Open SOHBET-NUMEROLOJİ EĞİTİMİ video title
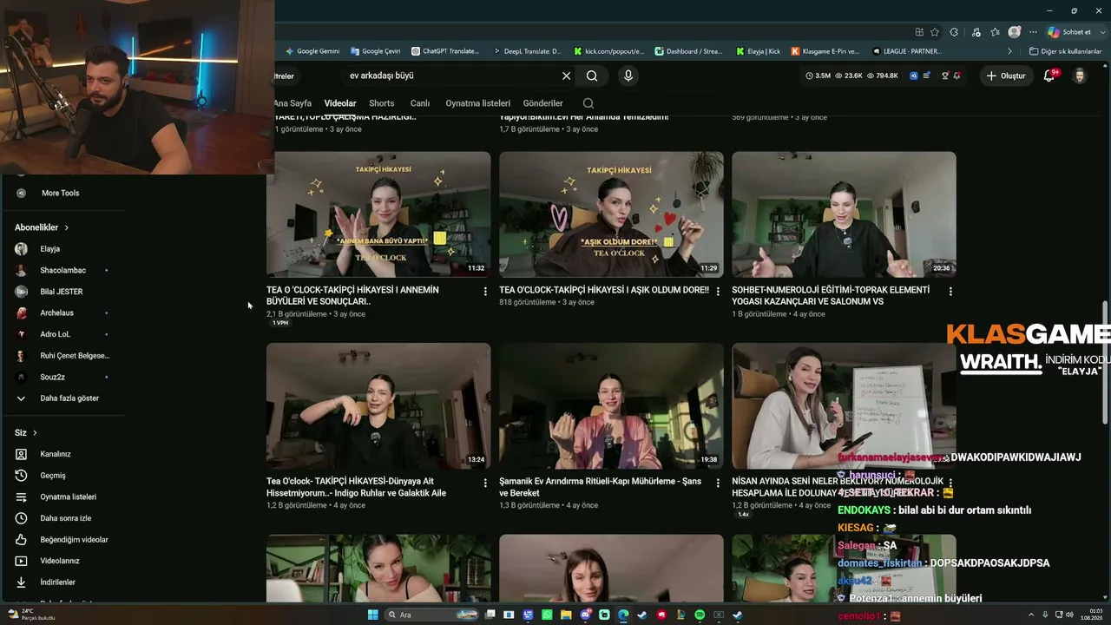The width and height of the screenshot is (1111, 625). click(x=831, y=295)
